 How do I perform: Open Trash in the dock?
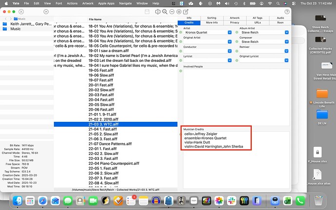tap(318, 200)
